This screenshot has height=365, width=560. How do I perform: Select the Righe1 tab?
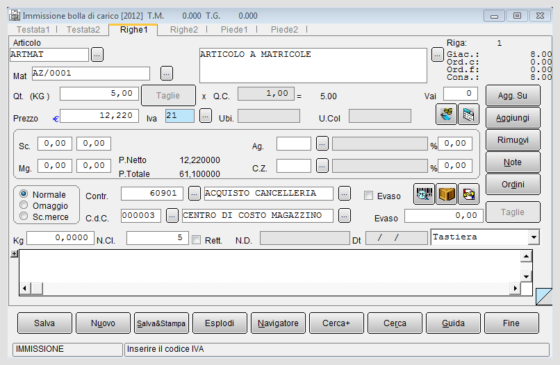pos(133,30)
